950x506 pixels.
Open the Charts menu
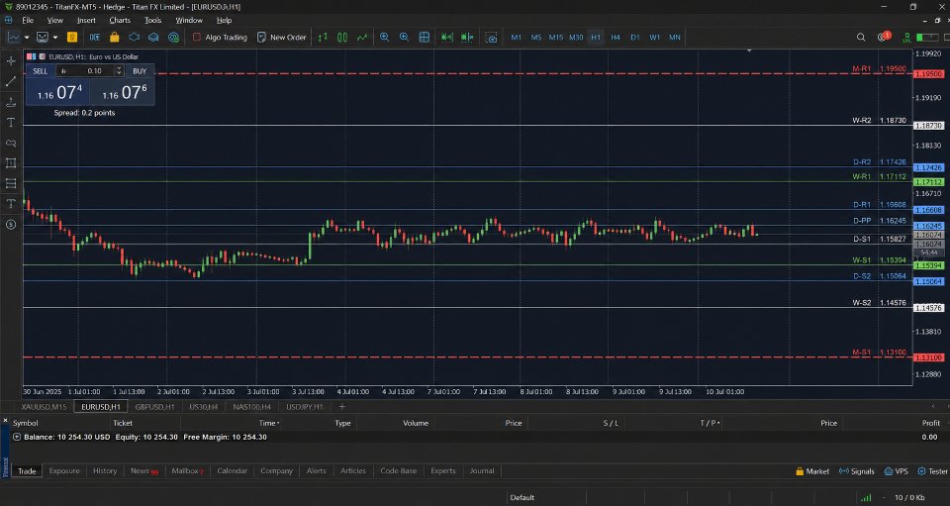click(120, 20)
